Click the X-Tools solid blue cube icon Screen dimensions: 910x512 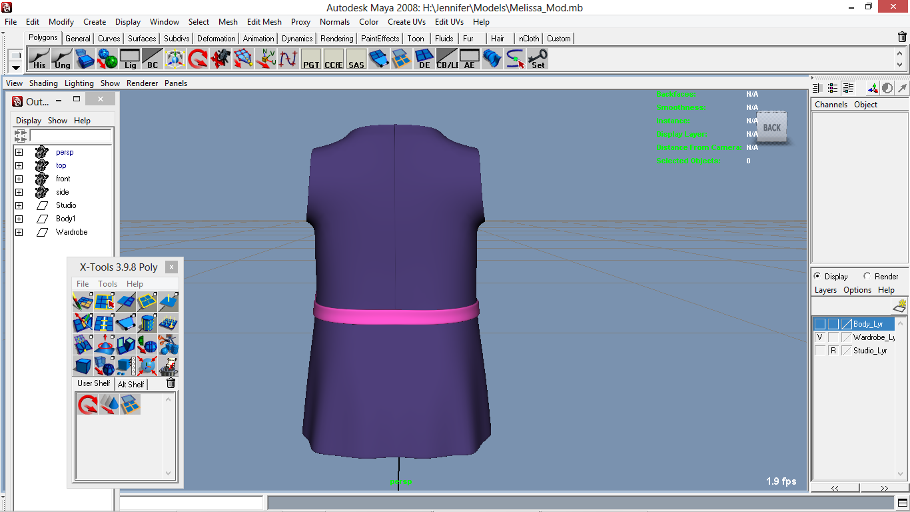[x=83, y=366]
